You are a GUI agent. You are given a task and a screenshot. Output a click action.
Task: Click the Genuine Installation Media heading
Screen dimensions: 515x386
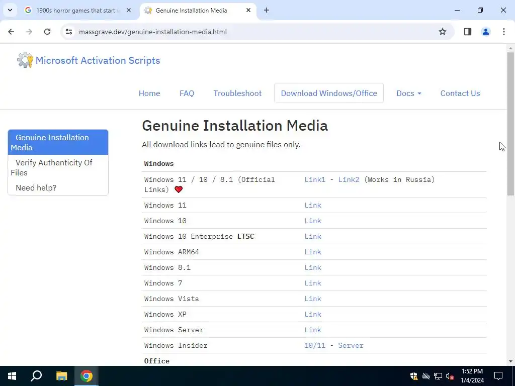pos(235,126)
